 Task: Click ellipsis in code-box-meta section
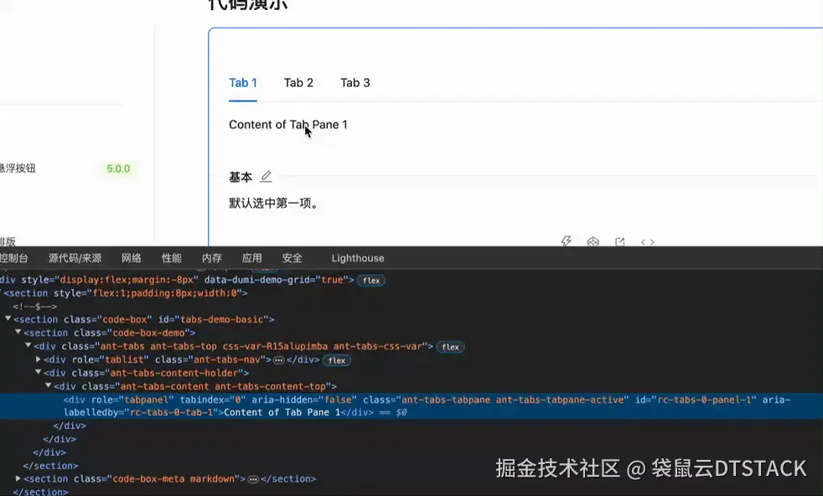click(x=253, y=479)
